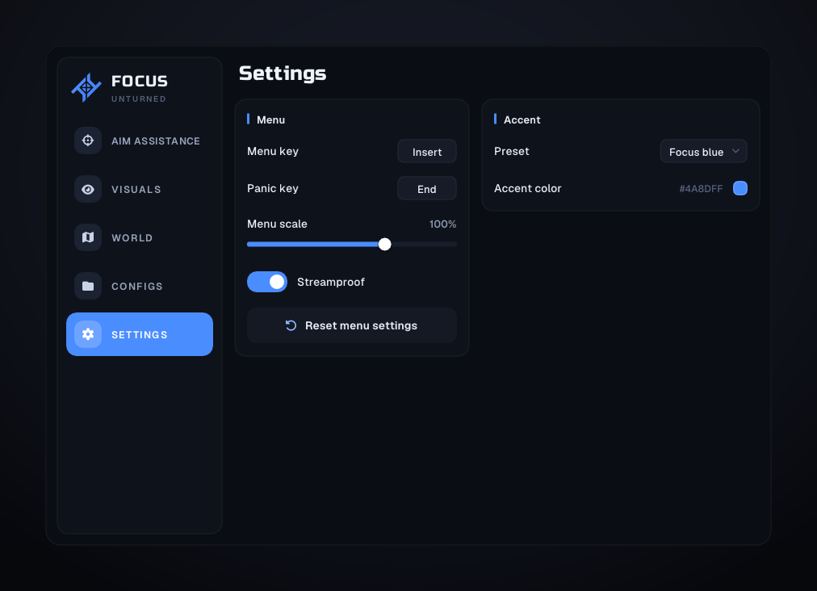Viewport: 817px width, 591px height.
Task: Click the #4A8DFF hex color value
Action: point(701,189)
